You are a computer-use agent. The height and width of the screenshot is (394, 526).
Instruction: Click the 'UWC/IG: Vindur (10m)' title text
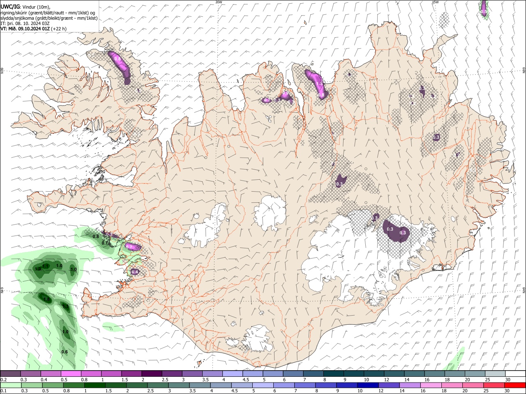pos(25,6)
